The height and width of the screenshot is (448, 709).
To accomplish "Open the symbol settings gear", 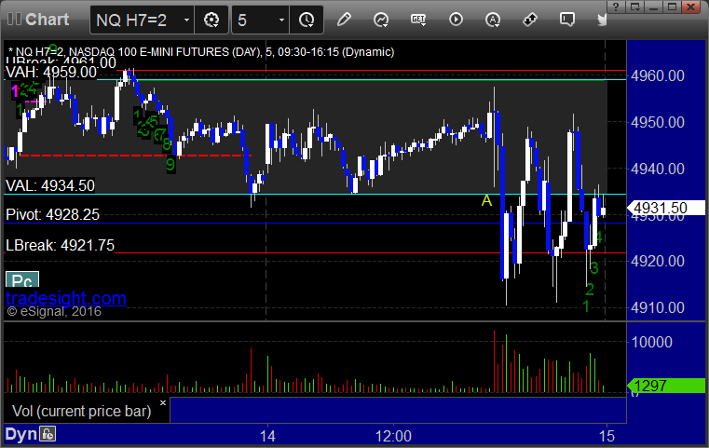I will (x=211, y=20).
